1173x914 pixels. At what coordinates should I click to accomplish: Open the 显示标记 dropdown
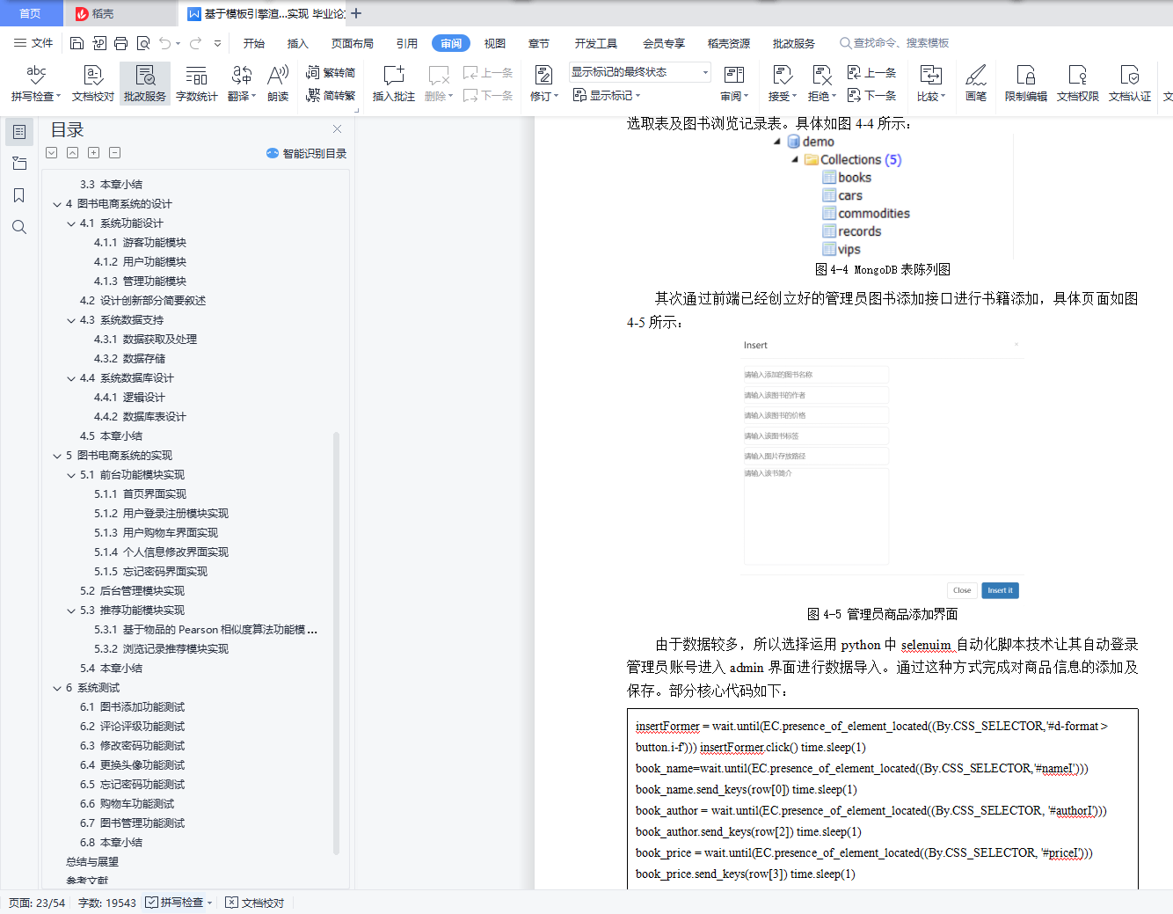pyautogui.click(x=607, y=95)
